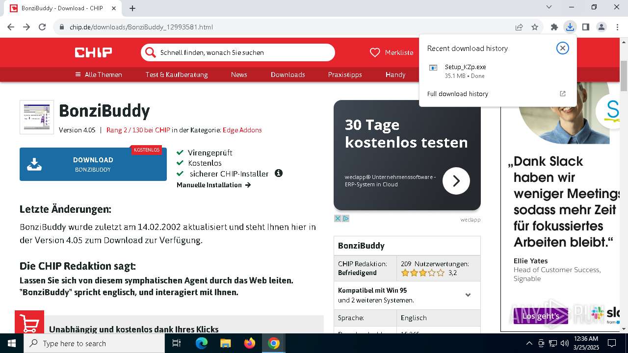Open the Test & Kaufberatung menu
628x353 pixels.
pyautogui.click(x=177, y=75)
